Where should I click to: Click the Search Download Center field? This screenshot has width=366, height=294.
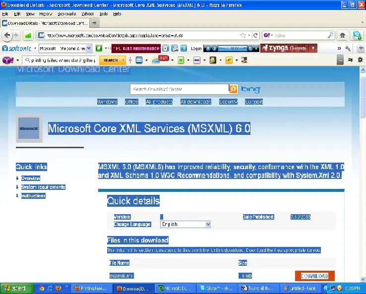(179, 89)
